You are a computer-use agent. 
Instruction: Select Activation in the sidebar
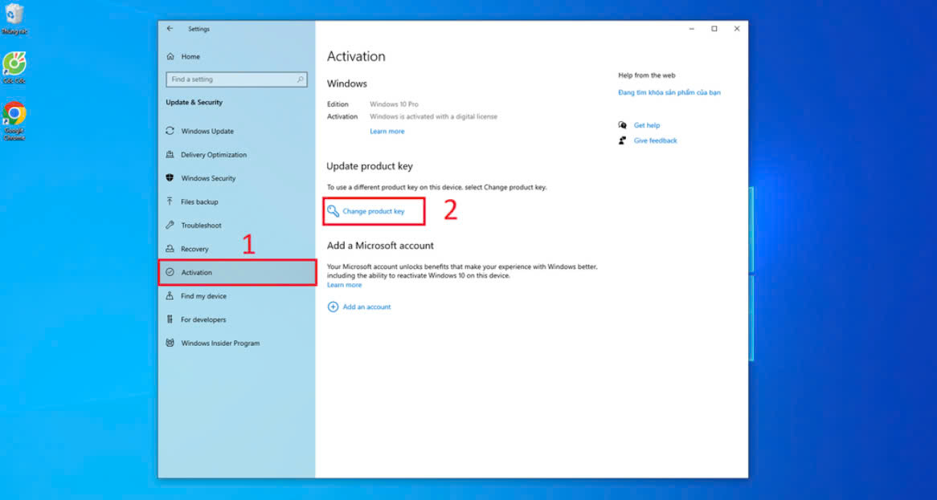click(x=237, y=273)
